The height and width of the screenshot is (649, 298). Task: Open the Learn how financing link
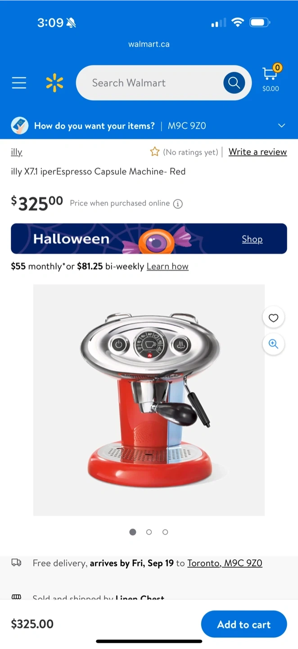(167, 266)
